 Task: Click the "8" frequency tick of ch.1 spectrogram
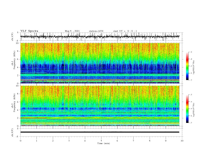point(18,51)
